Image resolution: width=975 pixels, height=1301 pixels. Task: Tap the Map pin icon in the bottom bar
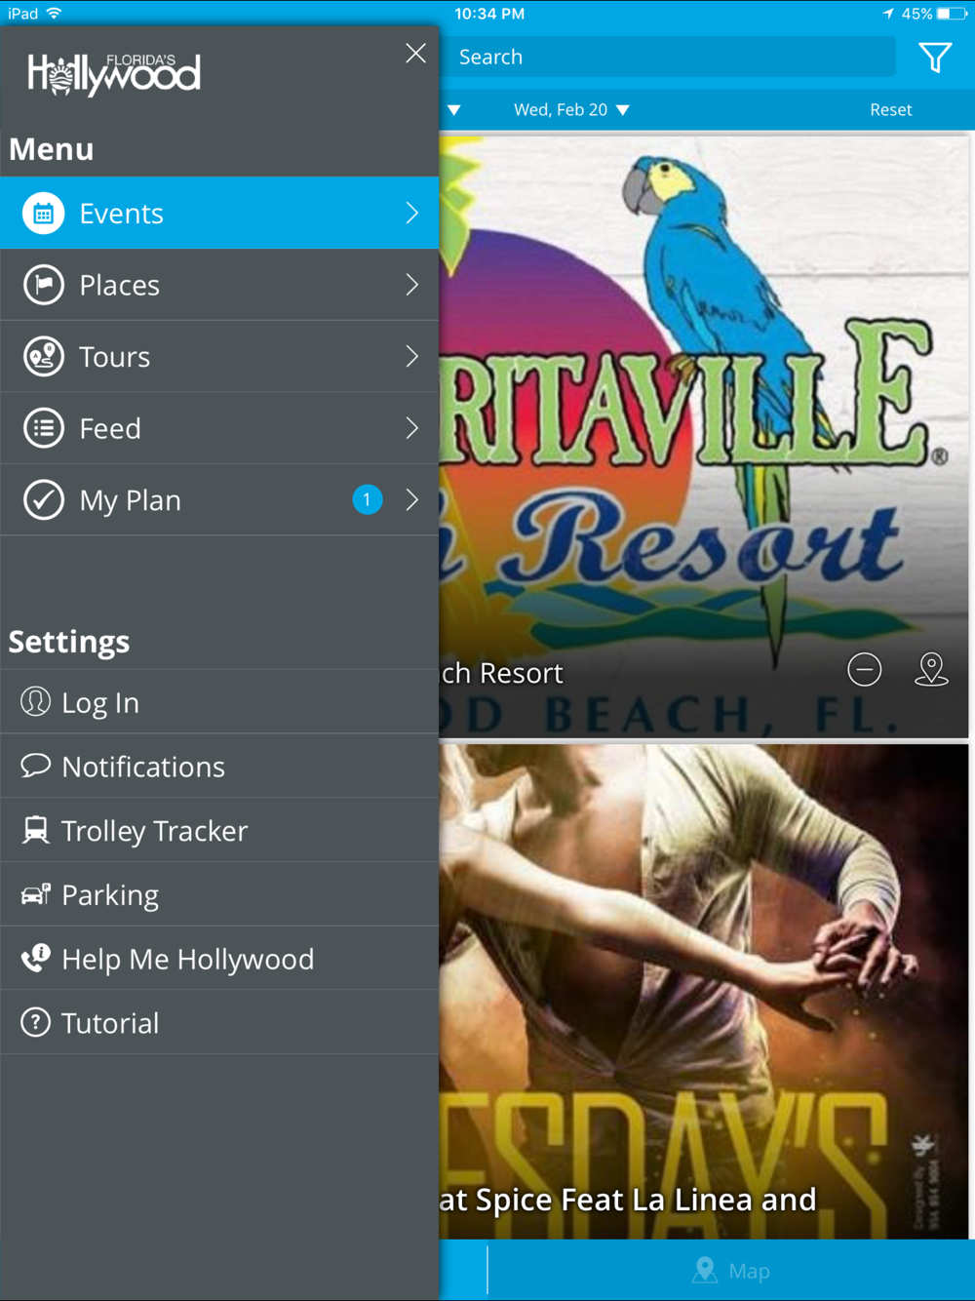(x=704, y=1271)
